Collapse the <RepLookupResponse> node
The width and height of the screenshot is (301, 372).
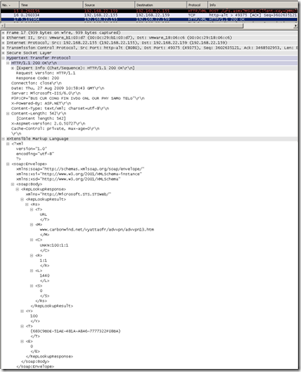[x=18, y=189]
